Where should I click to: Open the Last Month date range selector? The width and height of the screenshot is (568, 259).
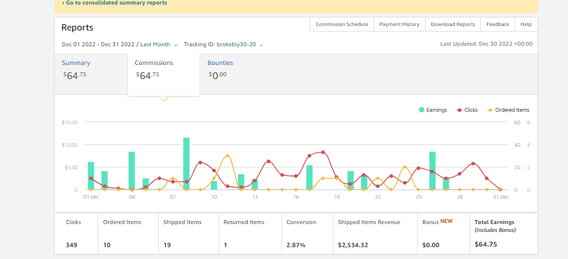coord(155,45)
